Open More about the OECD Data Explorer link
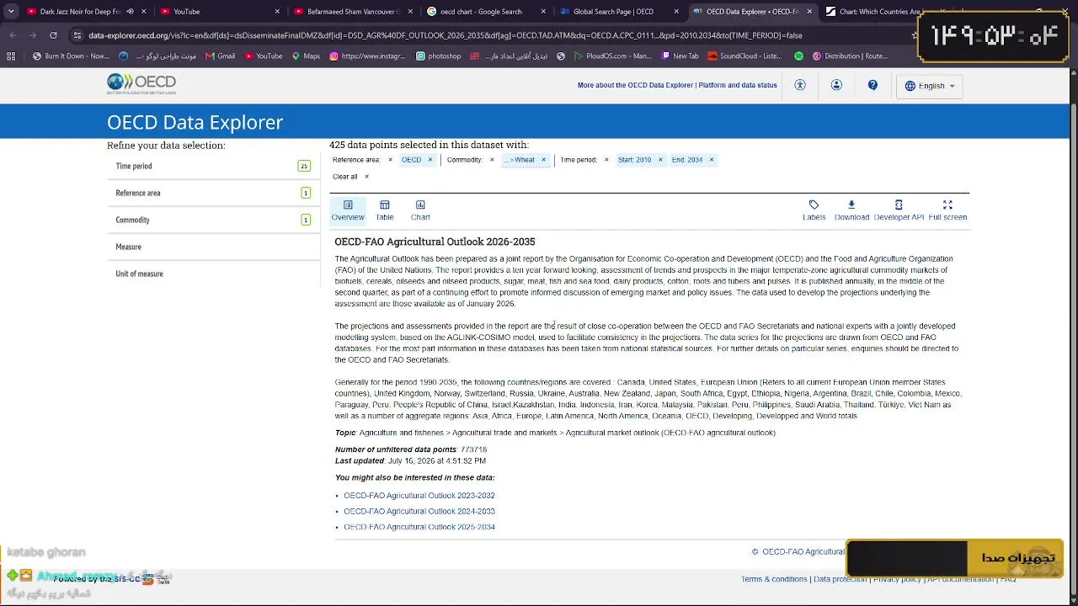Image resolution: width=1078 pixels, height=606 pixels. click(635, 85)
